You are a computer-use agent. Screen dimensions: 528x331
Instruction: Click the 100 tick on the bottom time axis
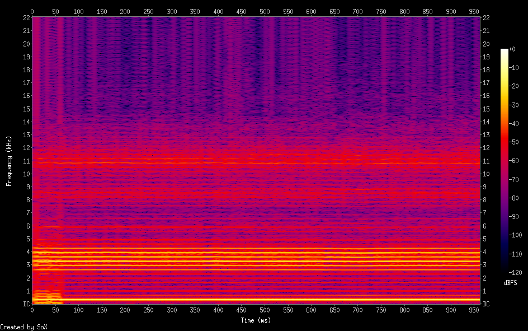tap(78, 310)
